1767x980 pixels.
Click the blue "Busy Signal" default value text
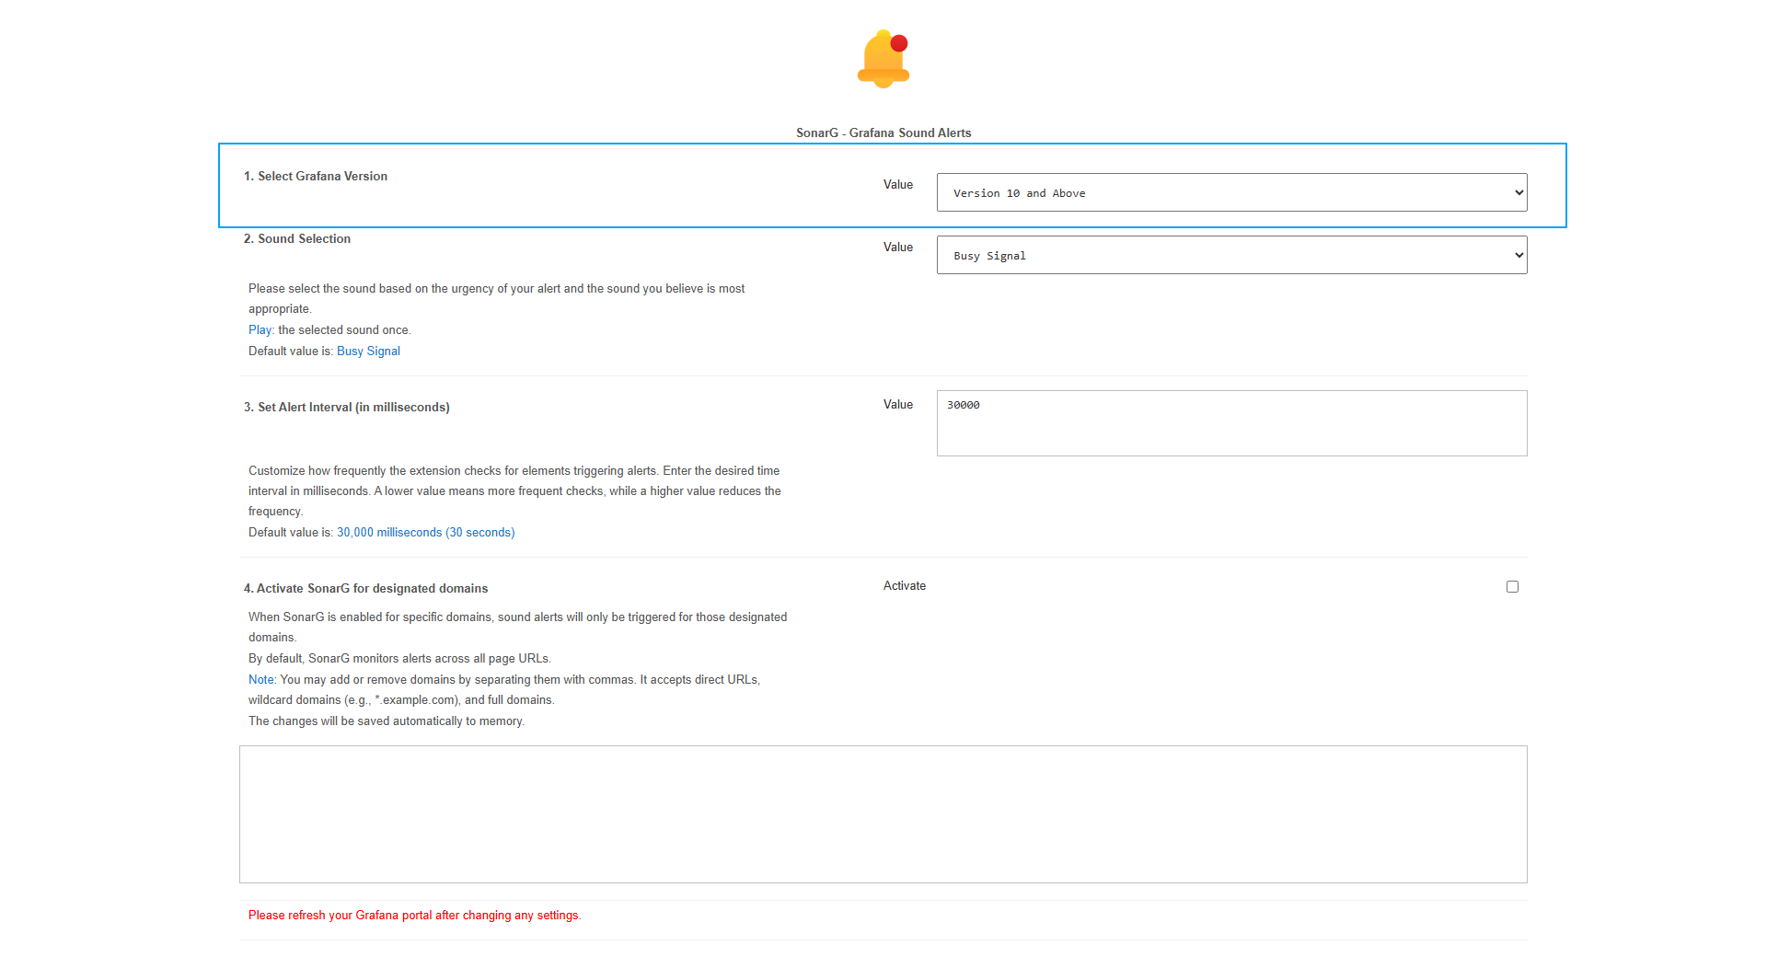click(x=368, y=352)
